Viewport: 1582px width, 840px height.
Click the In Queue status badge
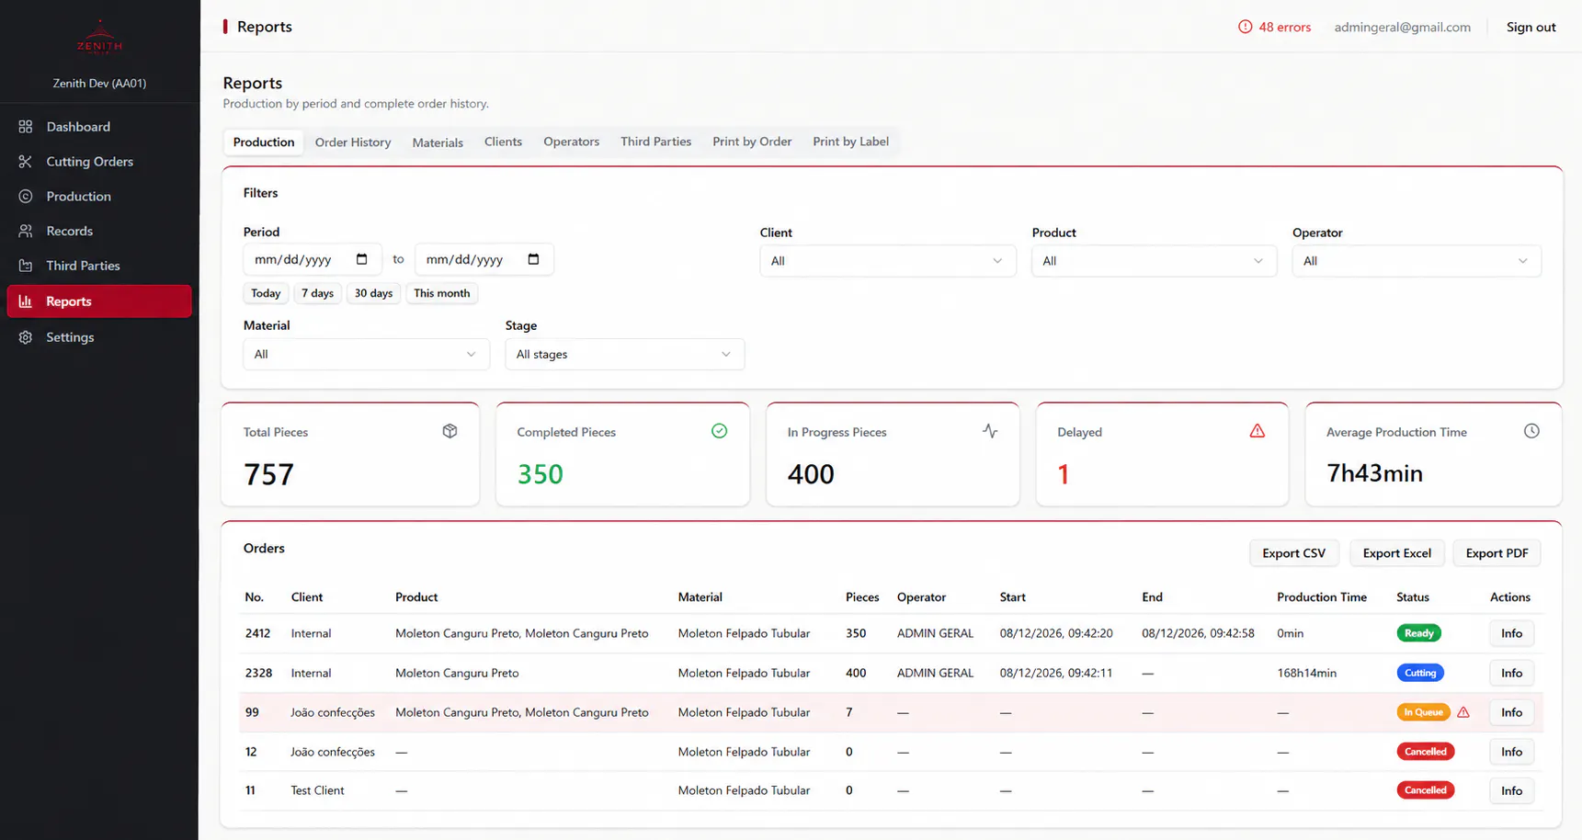pyautogui.click(x=1423, y=712)
